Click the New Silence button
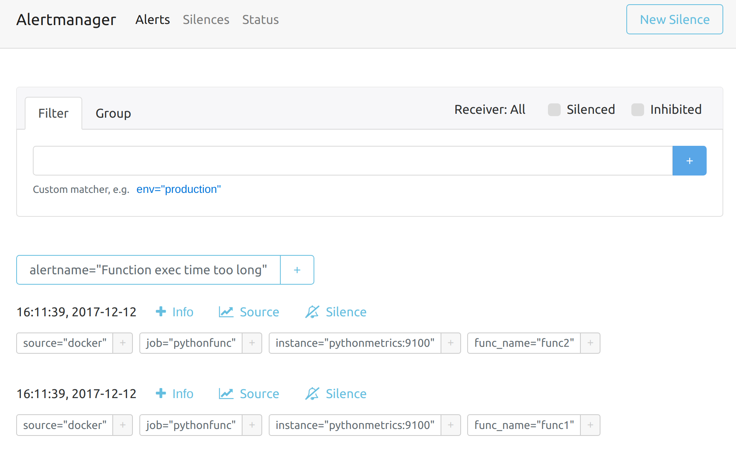 pyautogui.click(x=675, y=20)
